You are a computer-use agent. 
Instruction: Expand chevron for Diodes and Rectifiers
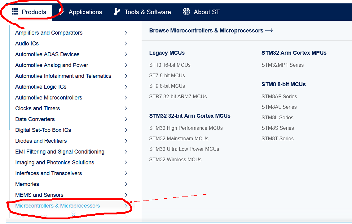point(126,141)
